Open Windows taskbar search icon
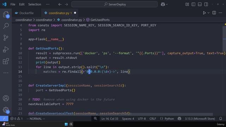Image resolution: width=226 pixels, height=127 pixels. (71, 124)
